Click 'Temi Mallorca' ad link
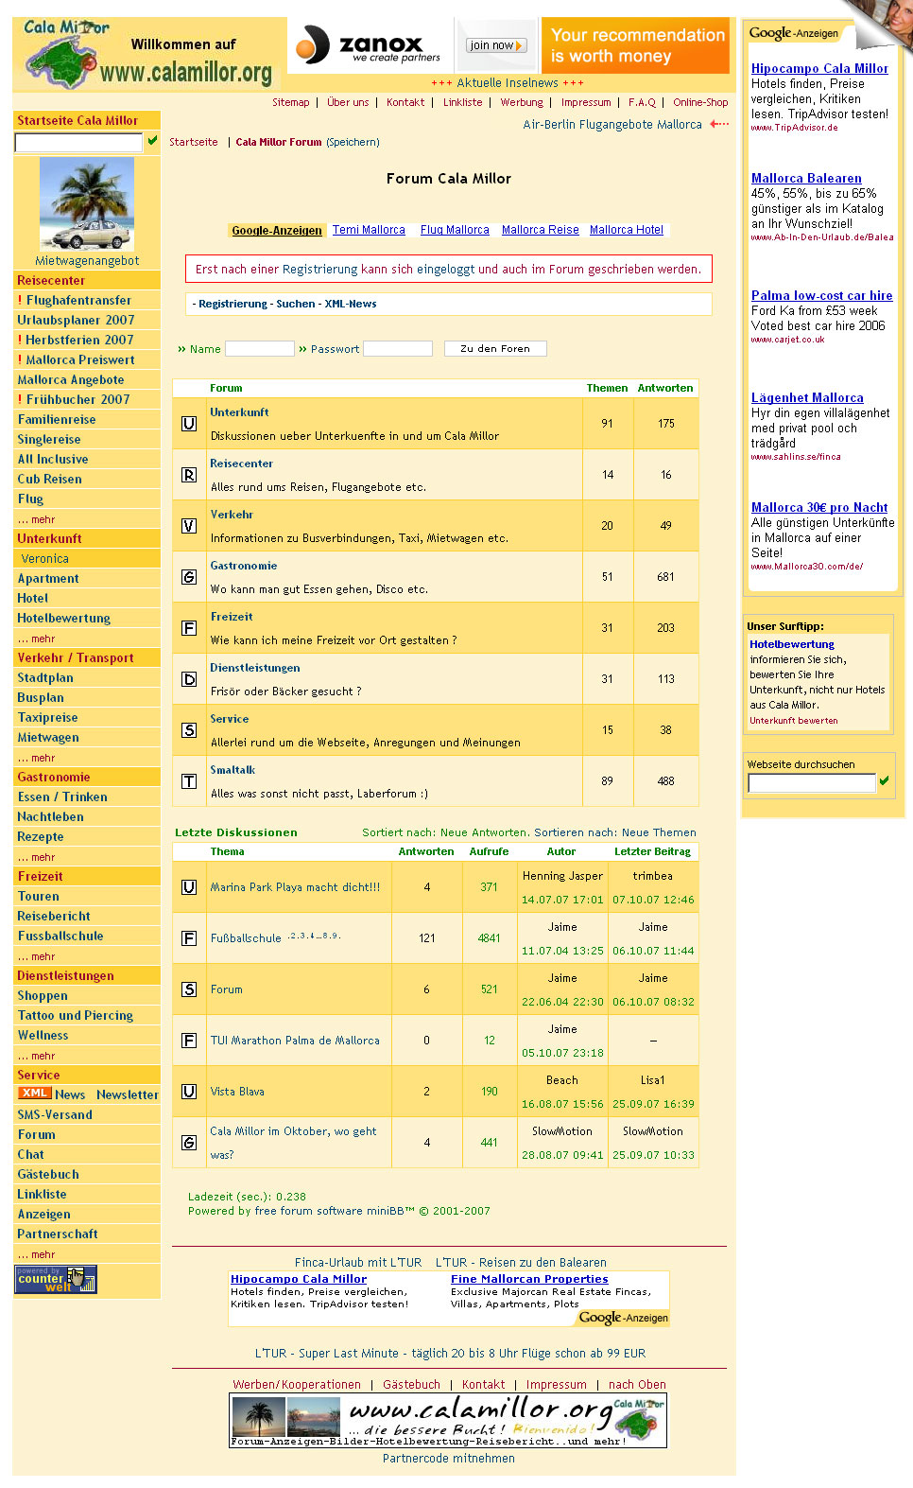This screenshot has height=1488, width=913. coord(369,230)
